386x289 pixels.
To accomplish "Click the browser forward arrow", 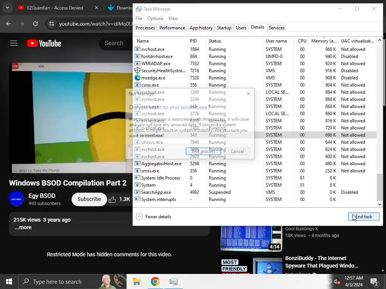I will tap(22, 24).
